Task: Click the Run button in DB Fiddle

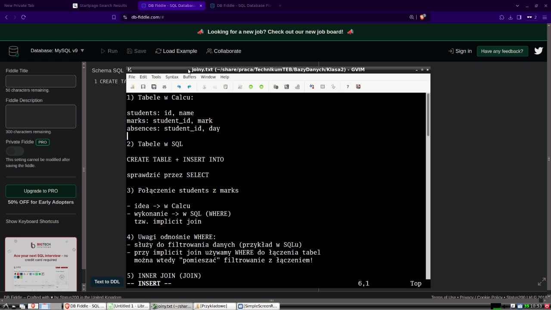Action: (x=109, y=51)
